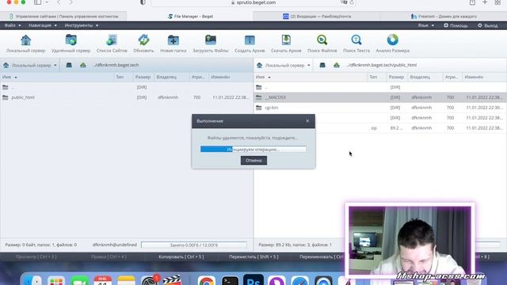Click the left panel drive icon
This screenshot has height=285, width=507.
69,65
